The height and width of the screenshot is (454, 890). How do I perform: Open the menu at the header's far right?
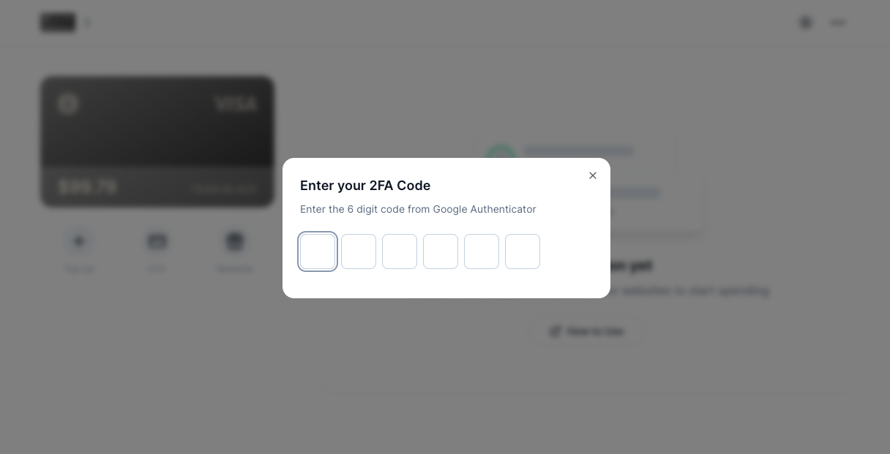(x=838, y=23)
